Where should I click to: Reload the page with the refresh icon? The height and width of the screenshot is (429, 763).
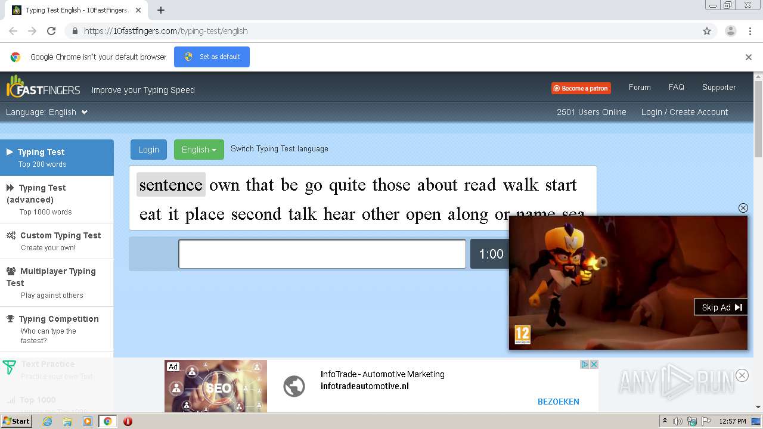[x=51, y=31]
